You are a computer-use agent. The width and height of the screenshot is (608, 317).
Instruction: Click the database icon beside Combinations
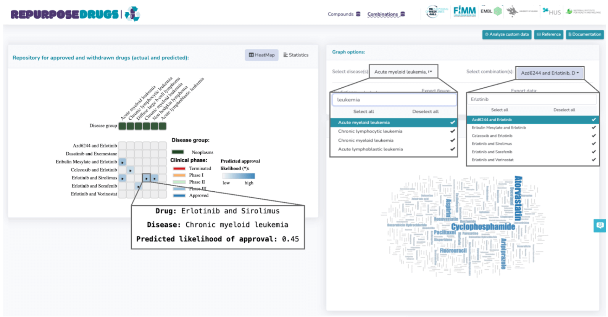pos(402,14)
